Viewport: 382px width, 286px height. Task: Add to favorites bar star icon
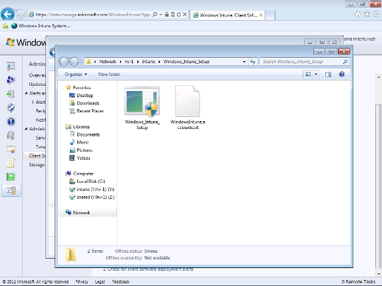point(5,26)
